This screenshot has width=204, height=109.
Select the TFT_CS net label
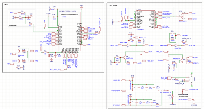48,36
